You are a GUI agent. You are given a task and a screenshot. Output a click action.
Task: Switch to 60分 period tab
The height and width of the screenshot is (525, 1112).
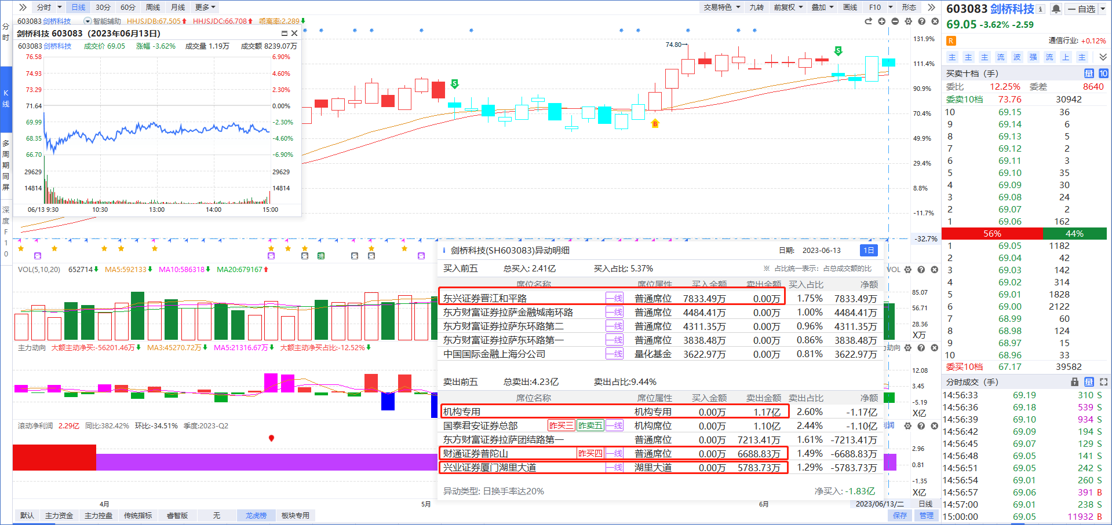coord(128,8)
